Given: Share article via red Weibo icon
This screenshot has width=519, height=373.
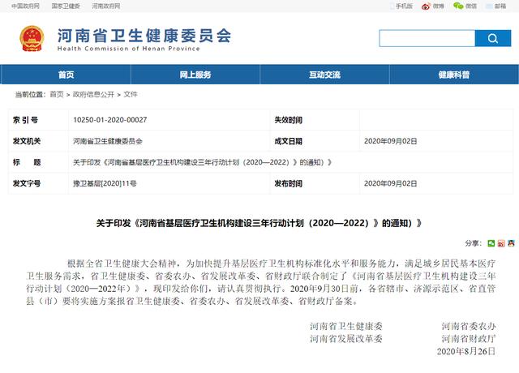Looking at the screenshot, I should [x=501, y=242].
